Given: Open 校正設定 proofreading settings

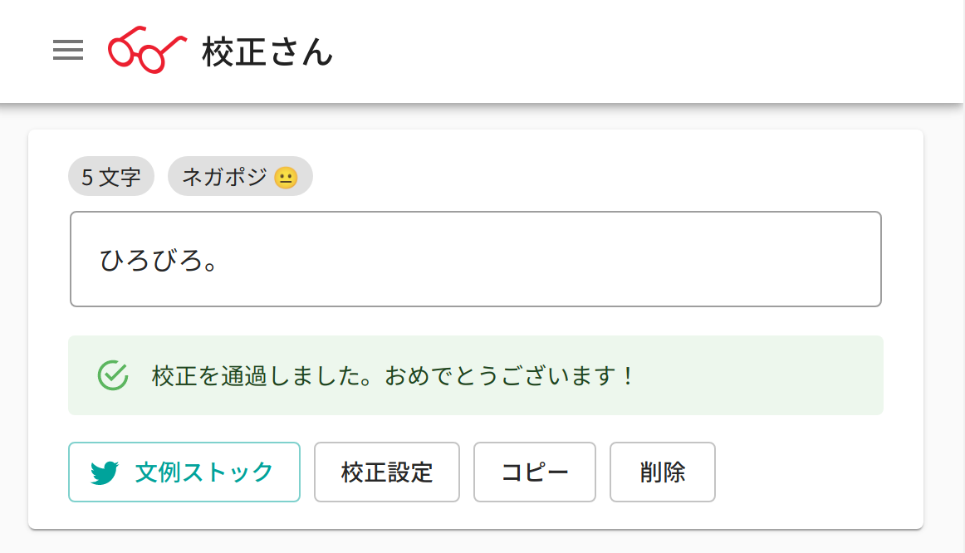Looking at the screenshot, I should [387, 472].
